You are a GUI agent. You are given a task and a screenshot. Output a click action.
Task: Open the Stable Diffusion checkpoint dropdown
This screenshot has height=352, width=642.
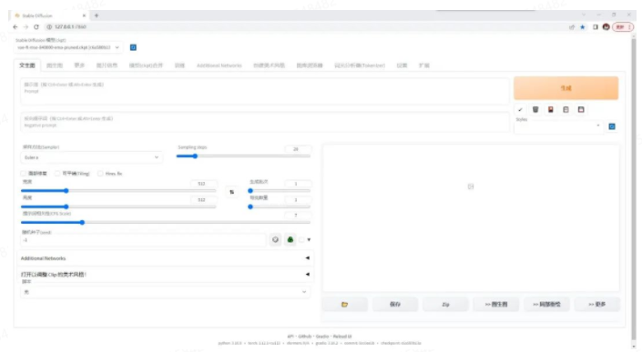68,47
